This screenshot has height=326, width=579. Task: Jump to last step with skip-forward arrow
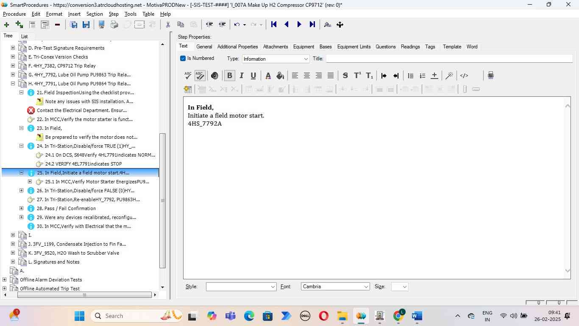coord(312,25)
